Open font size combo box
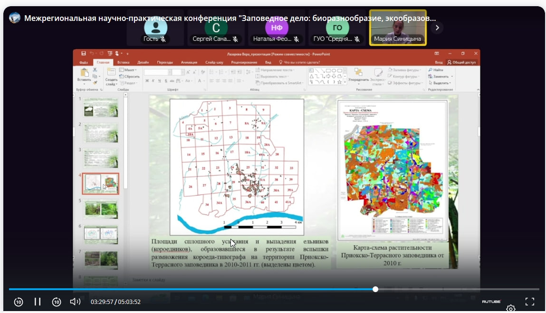The image size is (546, 313). (178, 72)
